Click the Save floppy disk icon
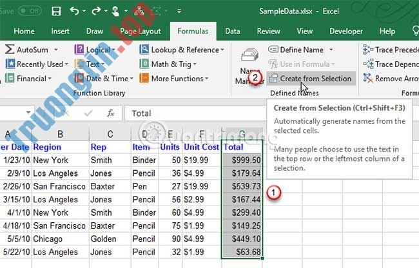This screenshot has width=419, height=268. coord(56,11)
